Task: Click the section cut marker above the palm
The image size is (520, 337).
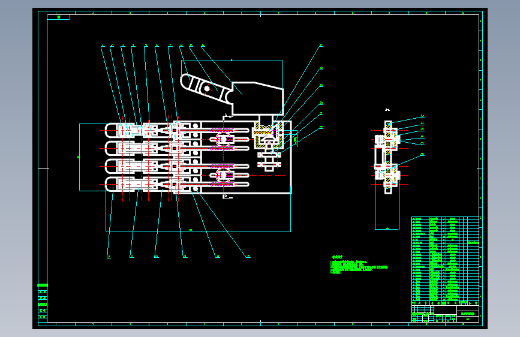Action: [x=227, y=116]
